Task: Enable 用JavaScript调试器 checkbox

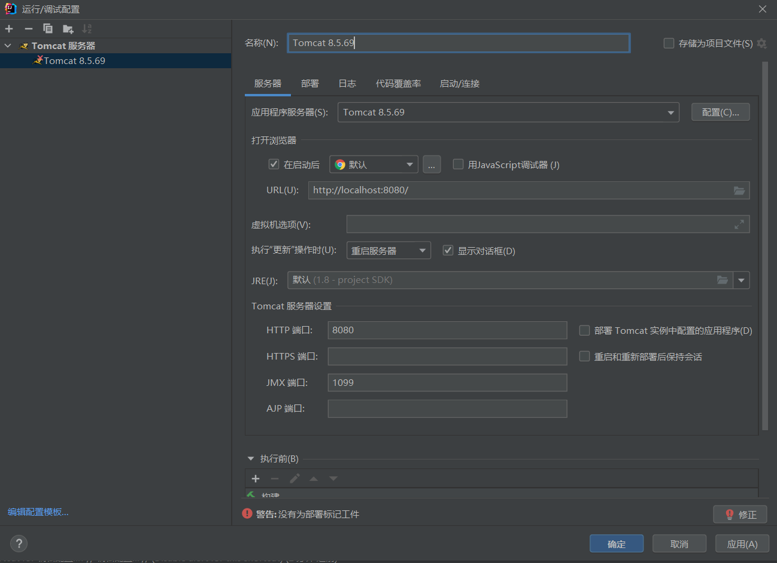Action: 458,164
